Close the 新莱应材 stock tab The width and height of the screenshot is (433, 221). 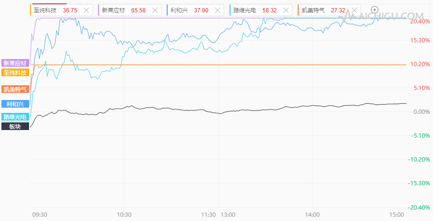[154, 10]
